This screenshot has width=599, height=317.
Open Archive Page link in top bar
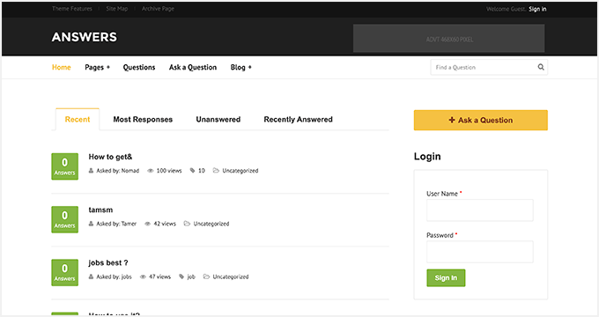pos(158,9)
